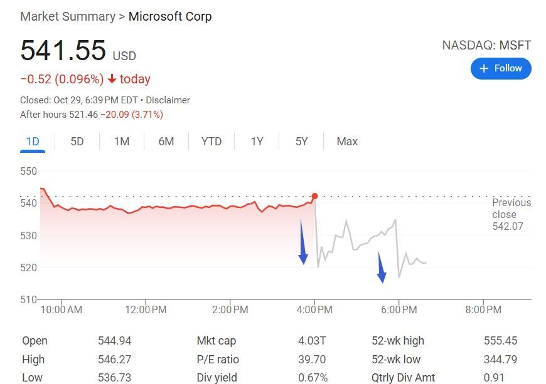
Task: Click the Follow button
Action: coord(501,68)
